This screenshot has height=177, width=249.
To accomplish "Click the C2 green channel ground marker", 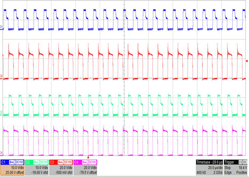I will [x=1, y=113].
